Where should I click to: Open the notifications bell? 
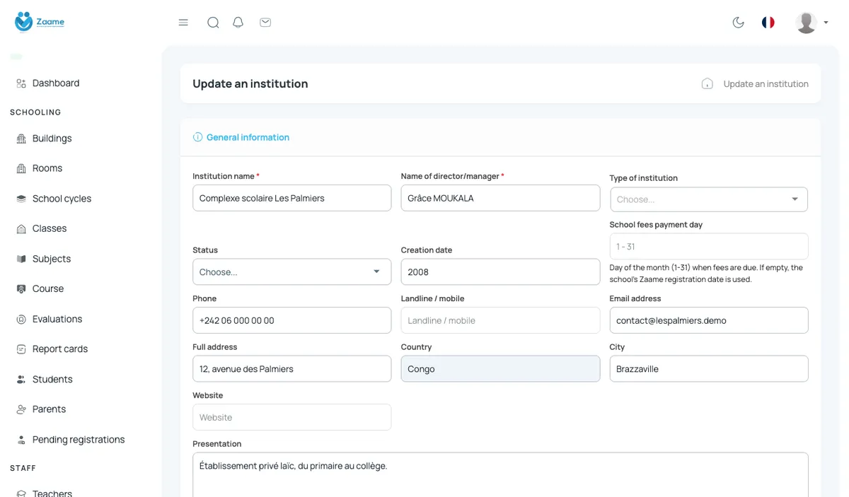click(x=238, y=23)
